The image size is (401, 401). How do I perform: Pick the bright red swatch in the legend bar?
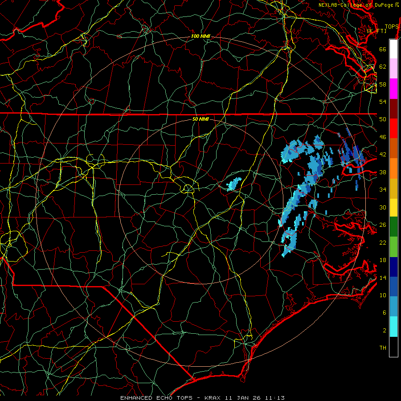[x=393, y=129]
